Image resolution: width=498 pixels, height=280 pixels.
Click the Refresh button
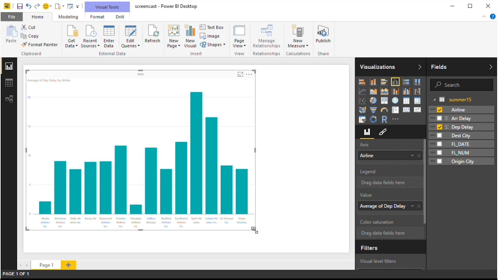152,34
